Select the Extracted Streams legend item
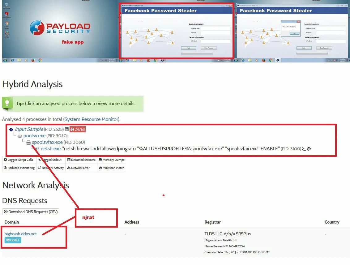The height and width of the screenshot is (265, 350). click(81, 160)
